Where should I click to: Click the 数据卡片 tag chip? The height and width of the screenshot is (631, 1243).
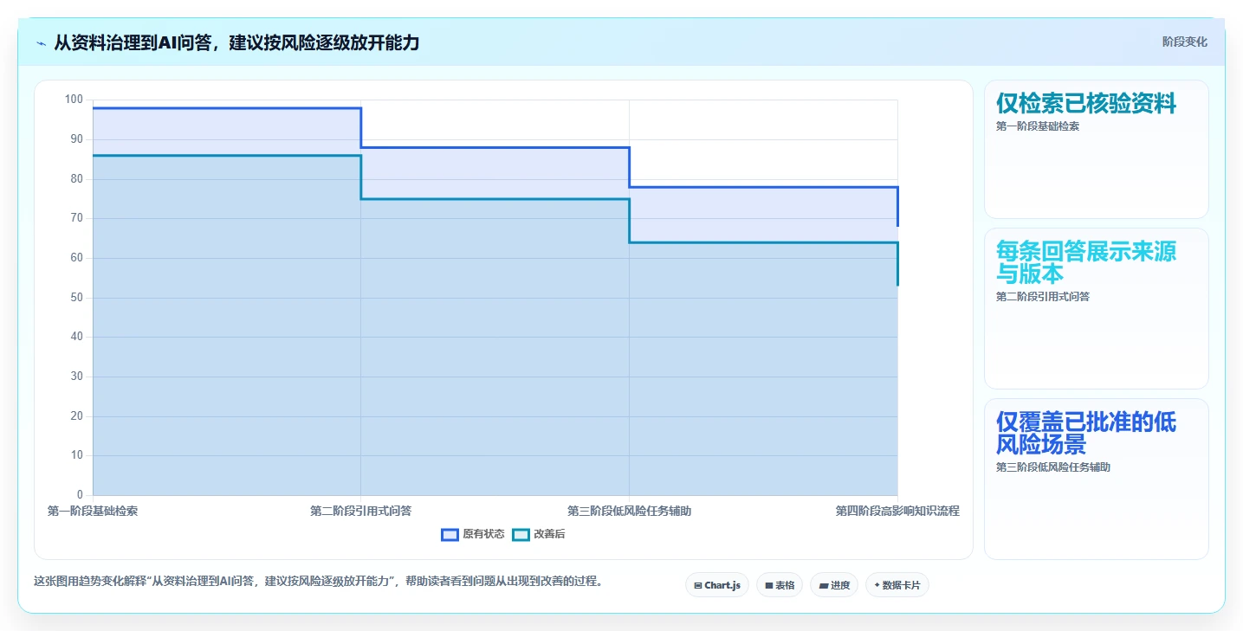click(897, 585)
